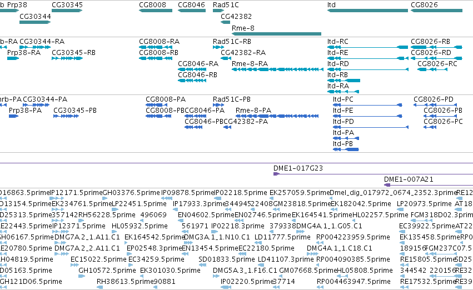
Task: Open the ltd-RD transcript label
Action: tap(338, 64)
